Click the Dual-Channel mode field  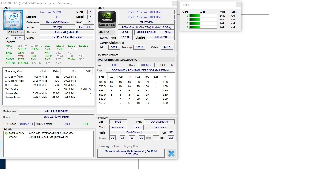point(134,133)
